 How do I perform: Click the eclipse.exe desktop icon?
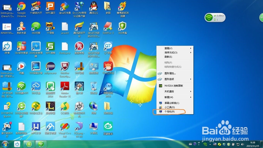tap(50, 68)
